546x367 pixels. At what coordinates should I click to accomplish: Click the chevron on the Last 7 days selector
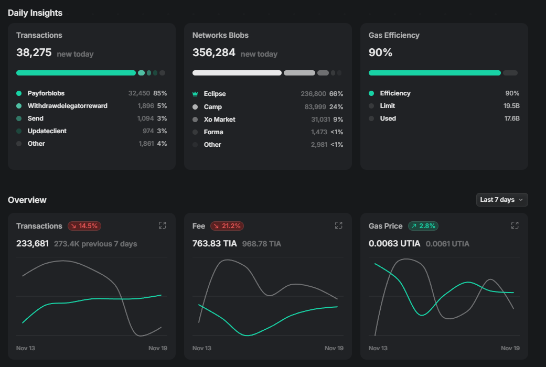click(520, 200)
